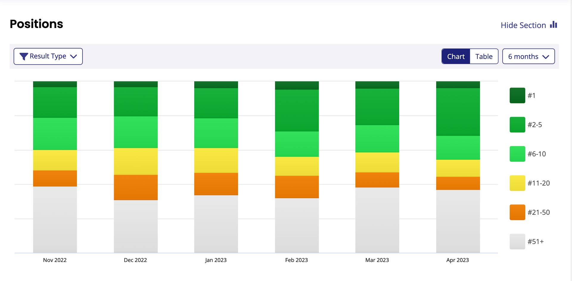Click the bar chart icon beside Hide Section
Screen dimensions: 572x281
(554, 25)
